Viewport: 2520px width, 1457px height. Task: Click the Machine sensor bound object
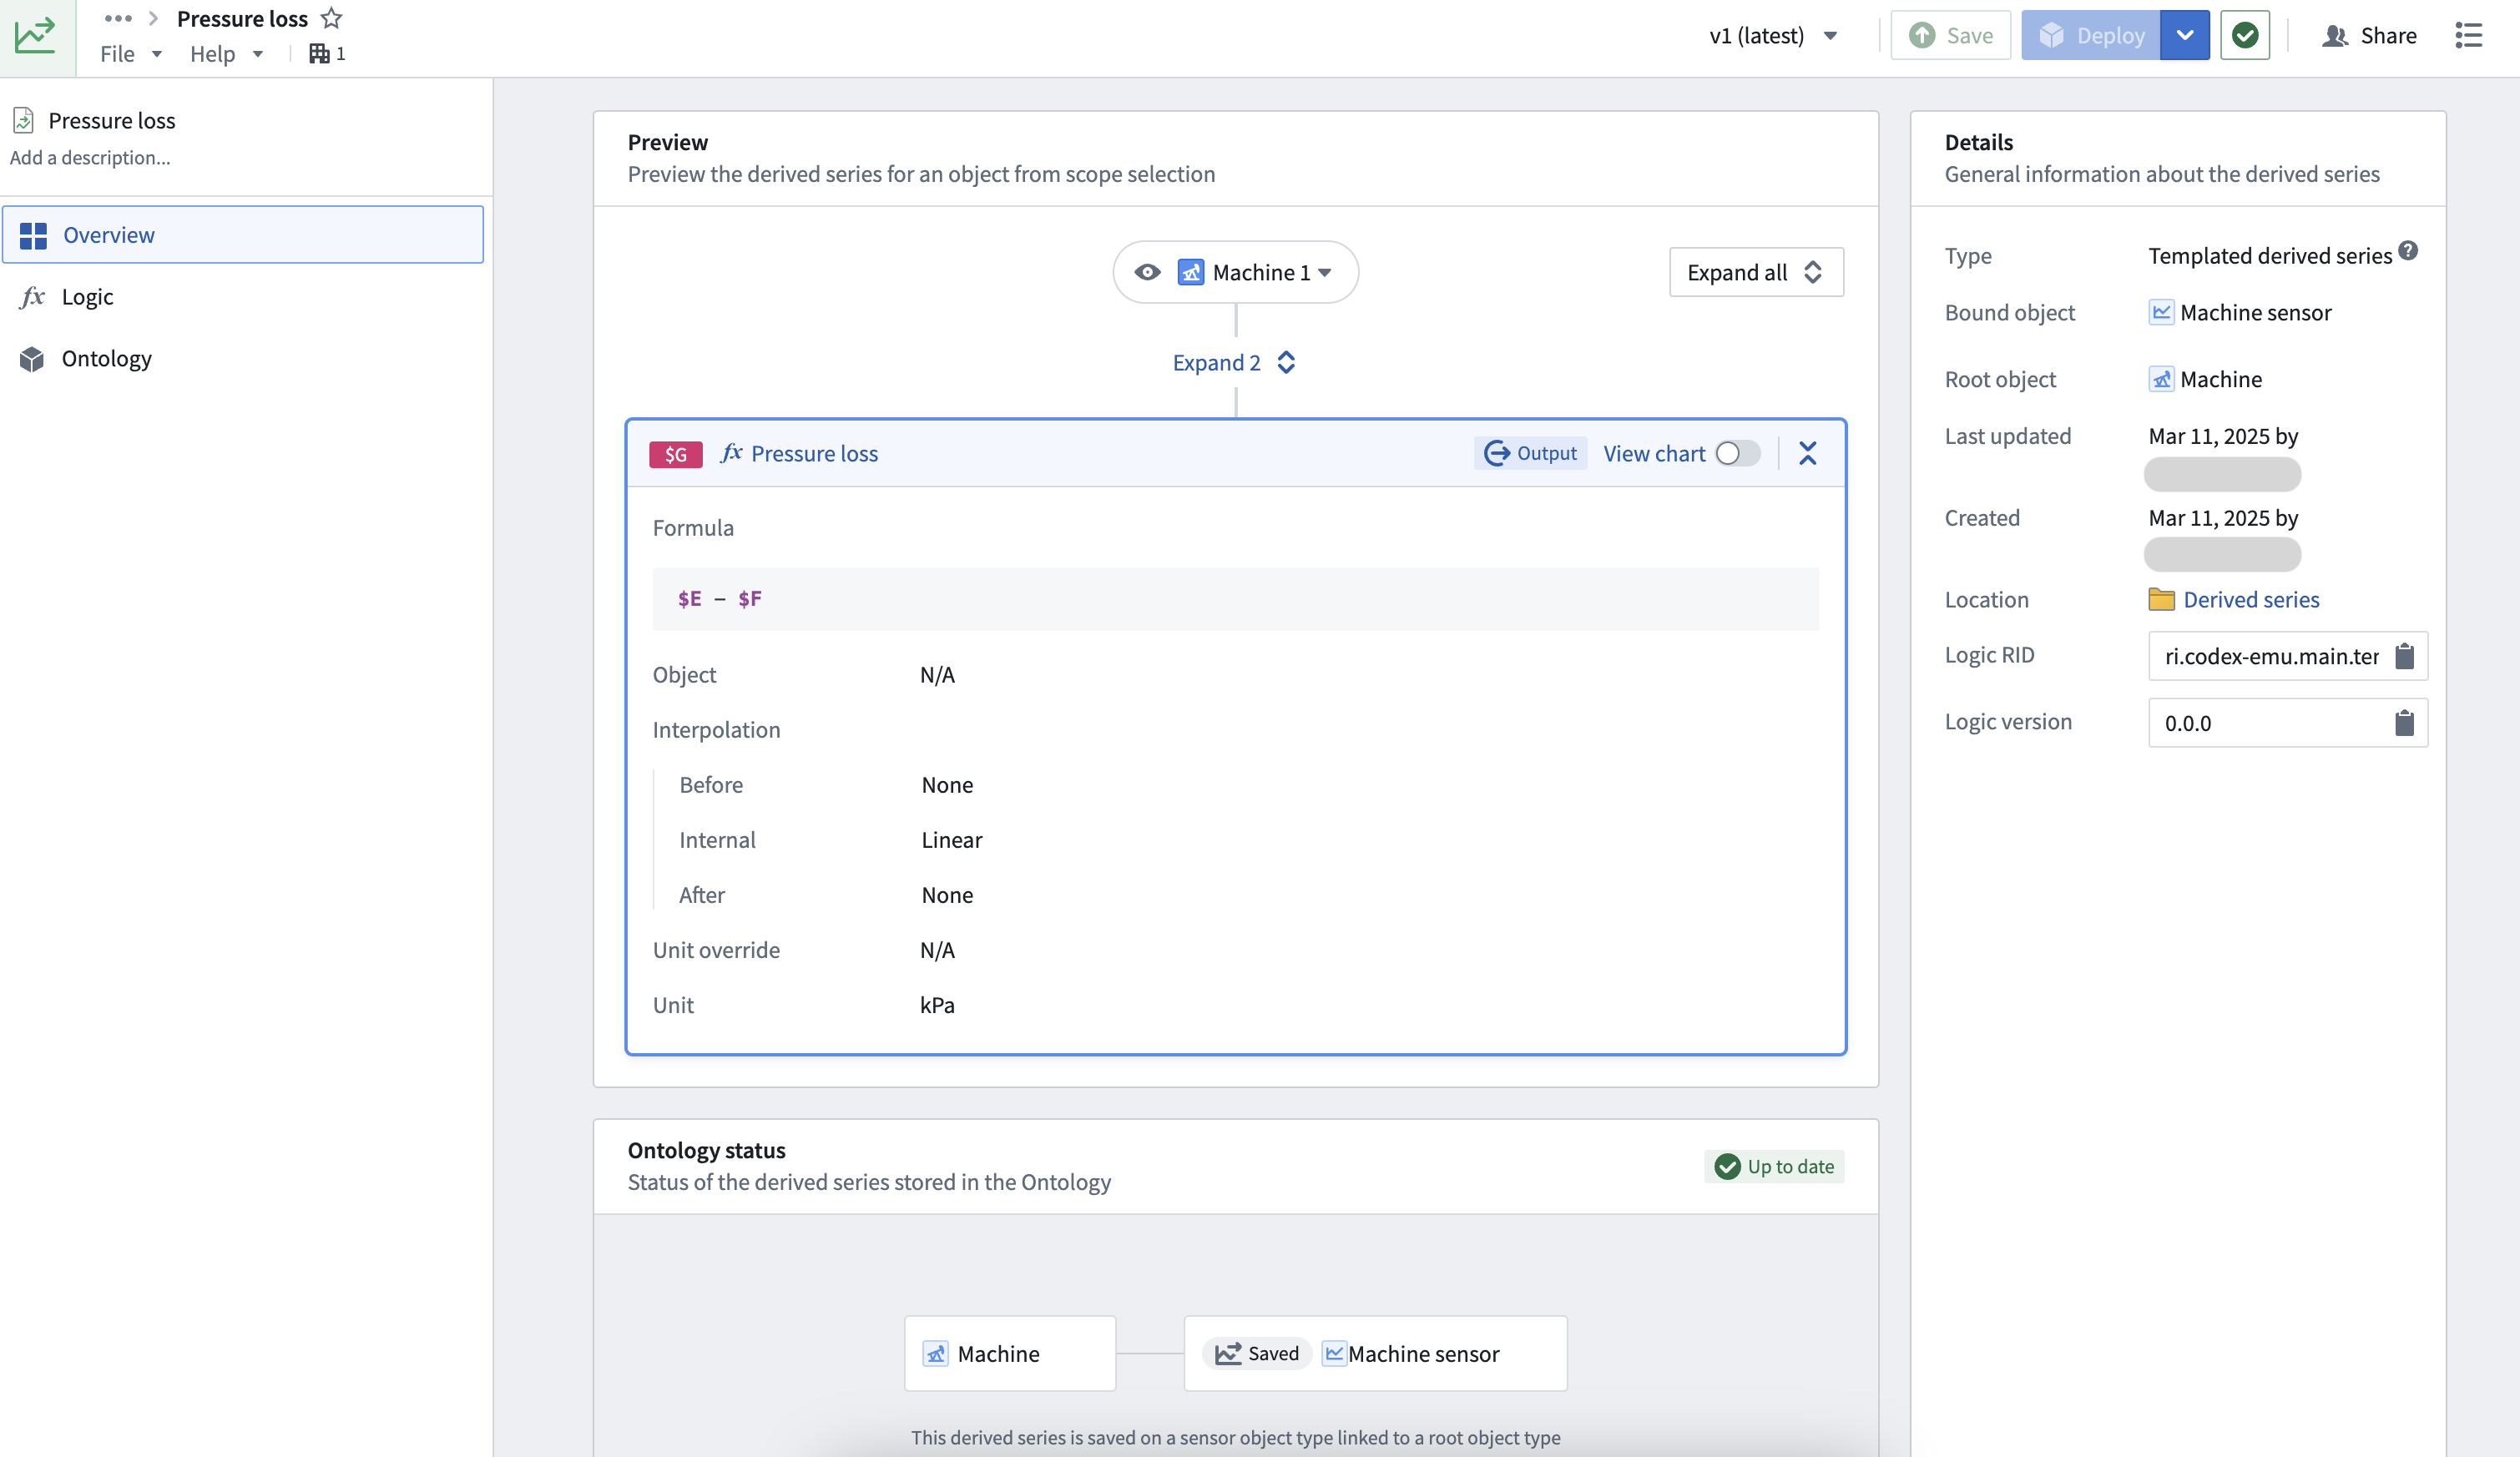click(2240, 312)
